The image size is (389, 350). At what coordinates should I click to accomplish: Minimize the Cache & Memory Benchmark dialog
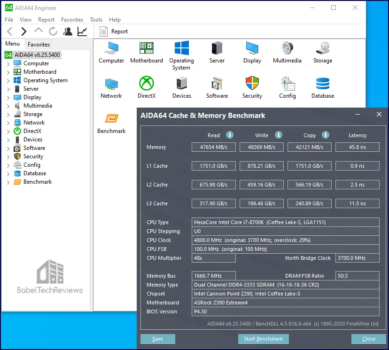point(358,114)
